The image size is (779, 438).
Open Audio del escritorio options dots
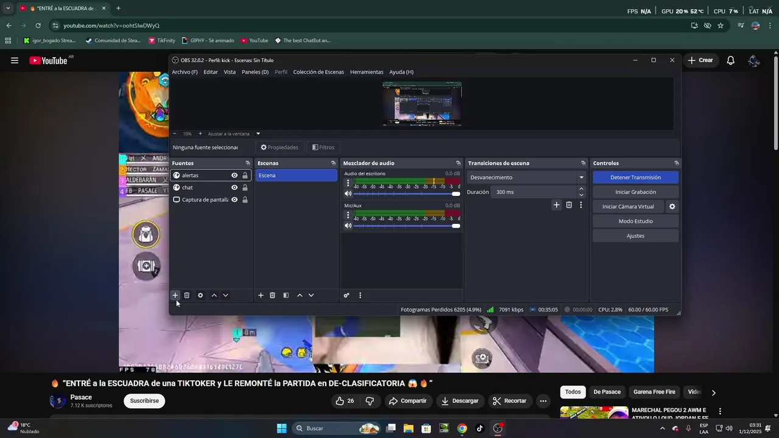coord(348,183)
